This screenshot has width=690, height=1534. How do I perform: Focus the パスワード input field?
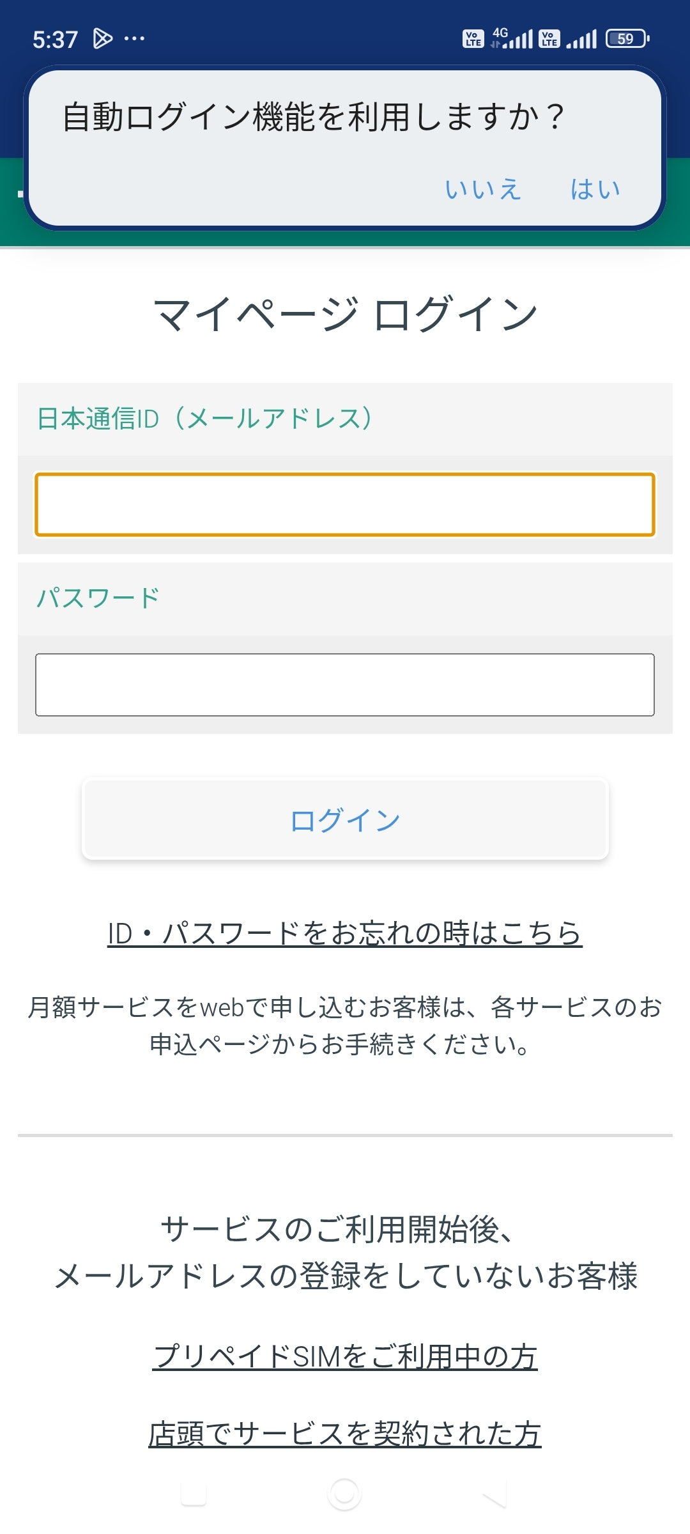(345, 685)
